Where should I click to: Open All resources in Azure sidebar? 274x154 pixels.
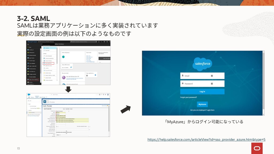pyautogui.click(x=31, y=53)
